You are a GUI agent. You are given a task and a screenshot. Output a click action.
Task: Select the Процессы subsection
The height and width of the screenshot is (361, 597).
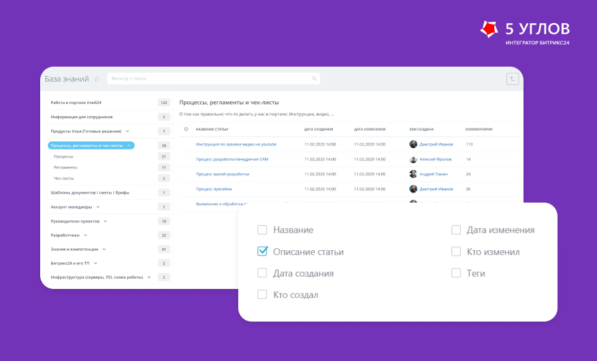tap(63, 156)
